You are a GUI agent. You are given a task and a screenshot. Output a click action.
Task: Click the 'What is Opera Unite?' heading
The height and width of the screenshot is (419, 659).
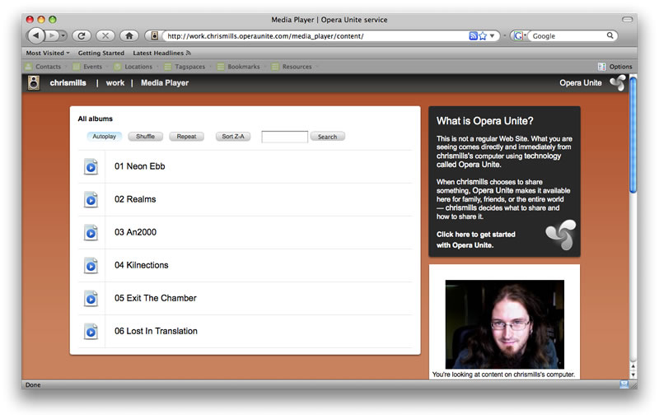pos(484,121)
